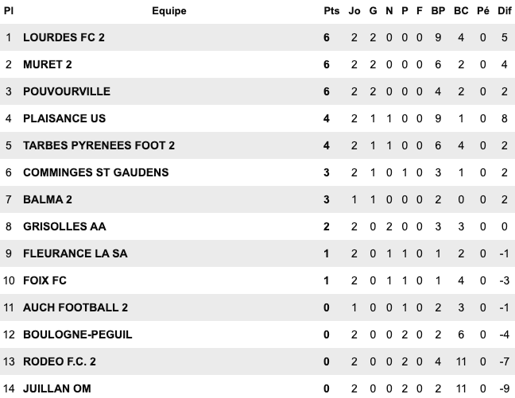Click the LOURDES FC 2 team name

point(64,37)
